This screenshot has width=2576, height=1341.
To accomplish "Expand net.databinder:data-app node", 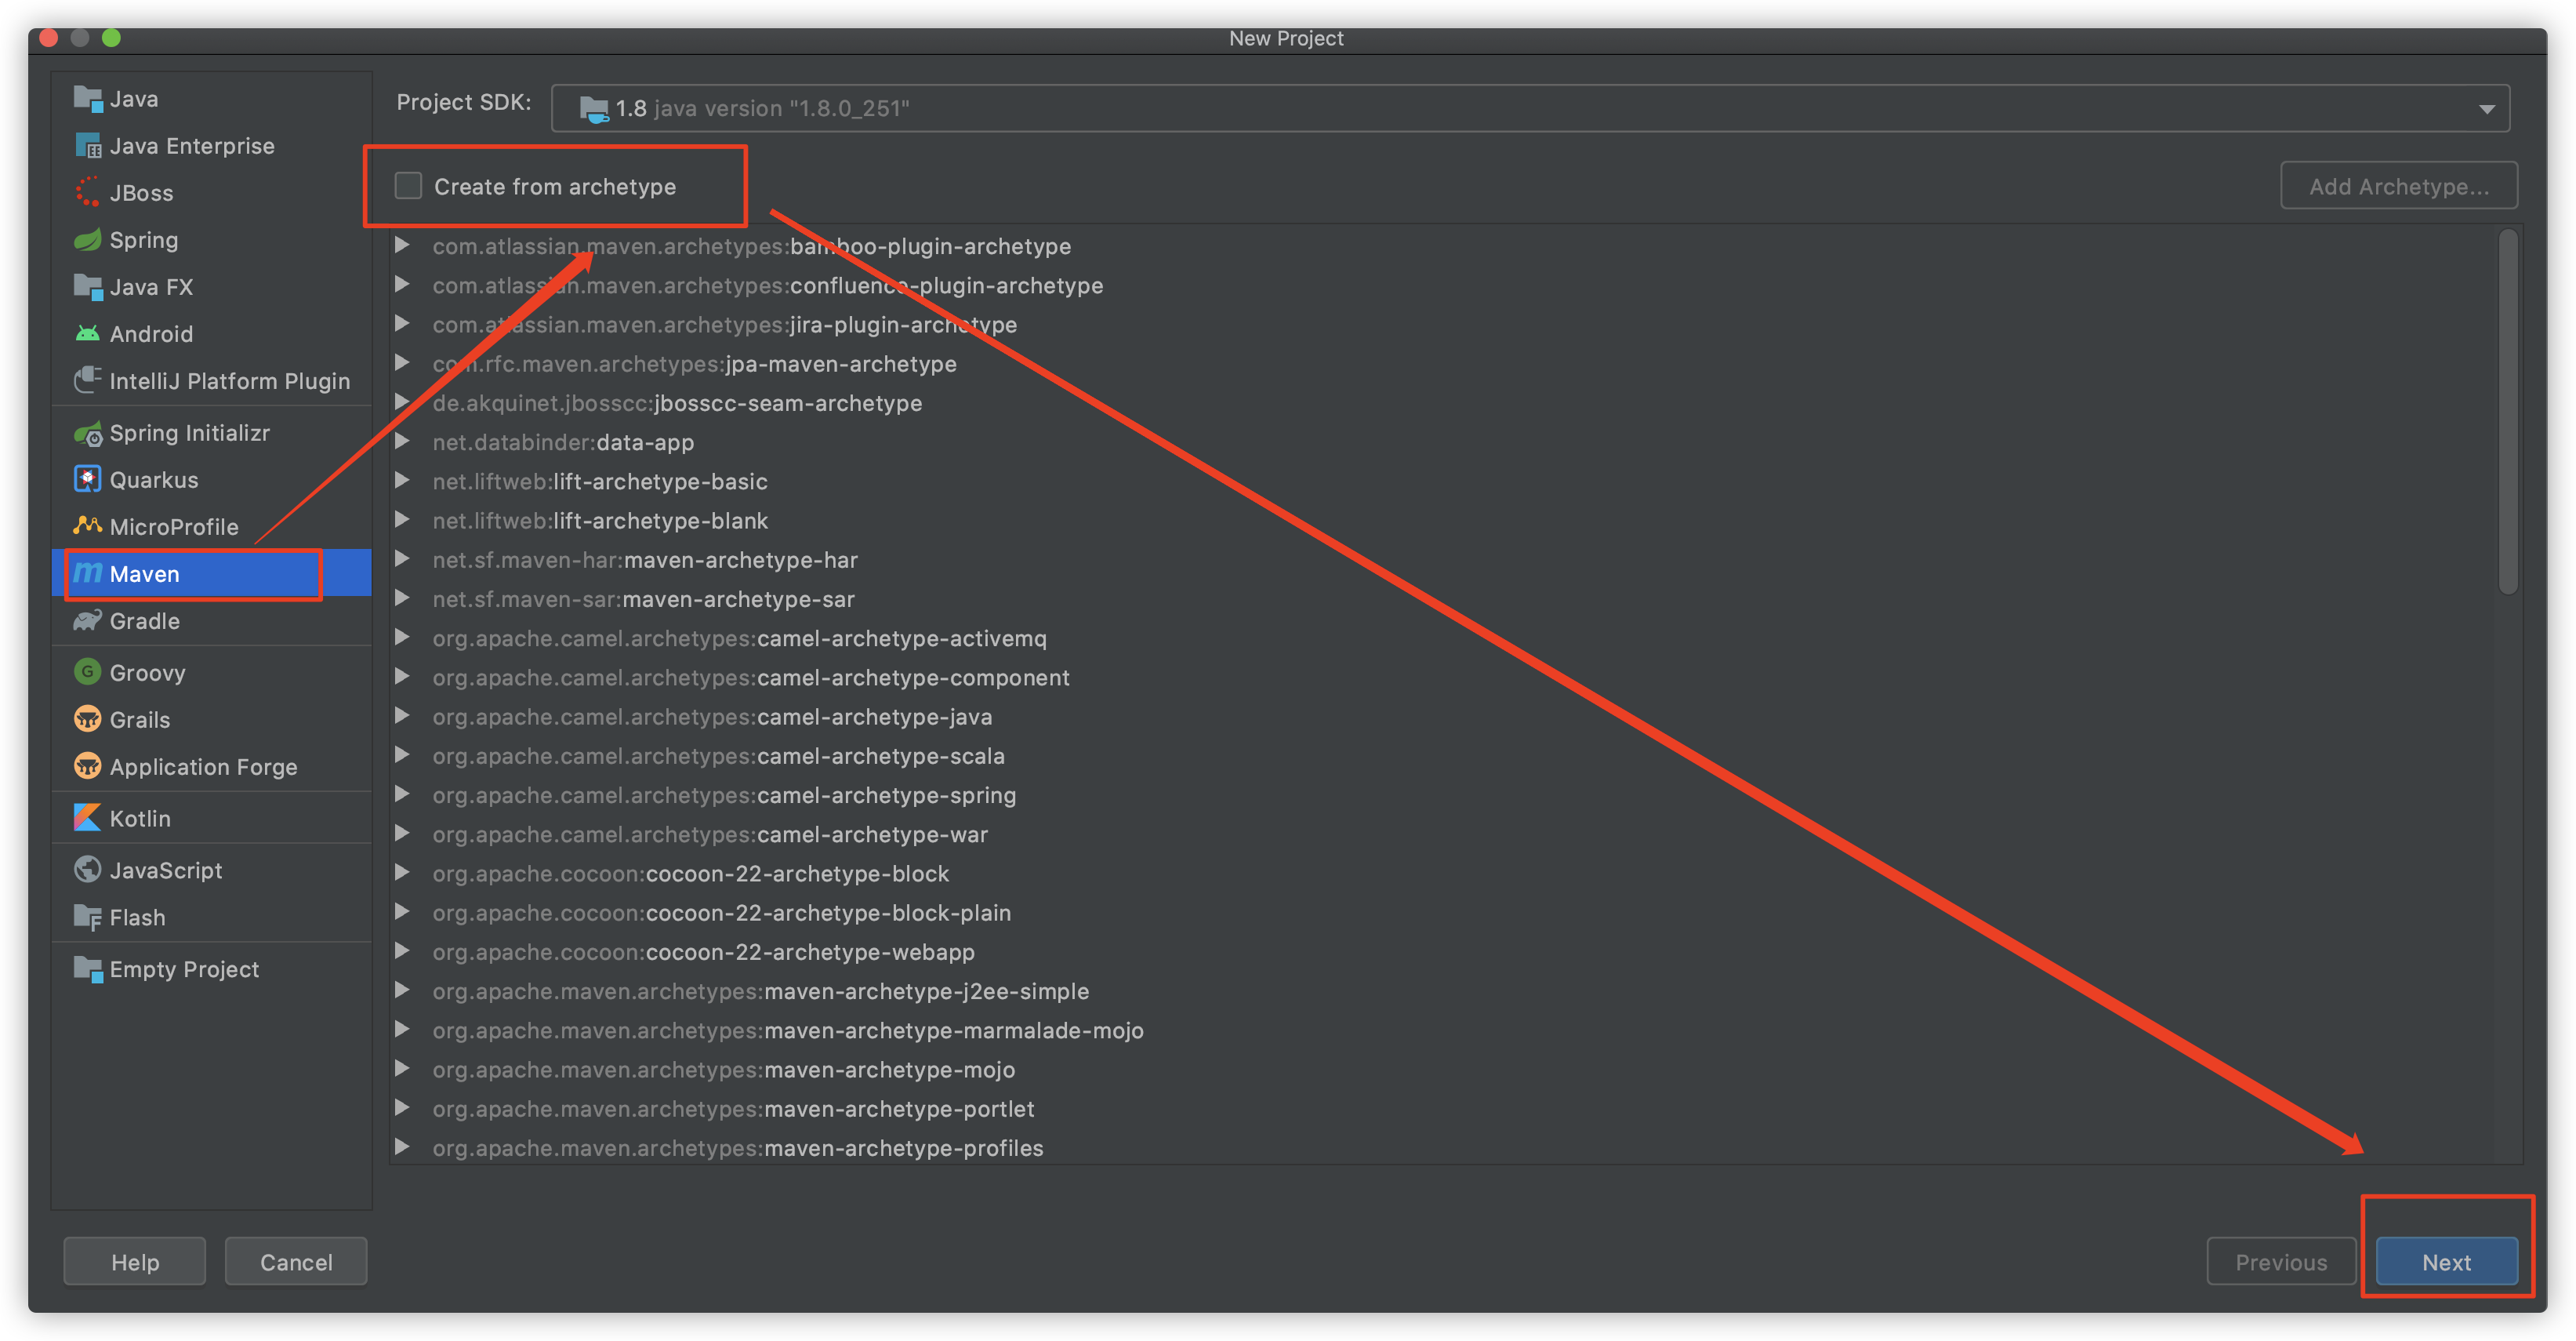I will (402, 442).
